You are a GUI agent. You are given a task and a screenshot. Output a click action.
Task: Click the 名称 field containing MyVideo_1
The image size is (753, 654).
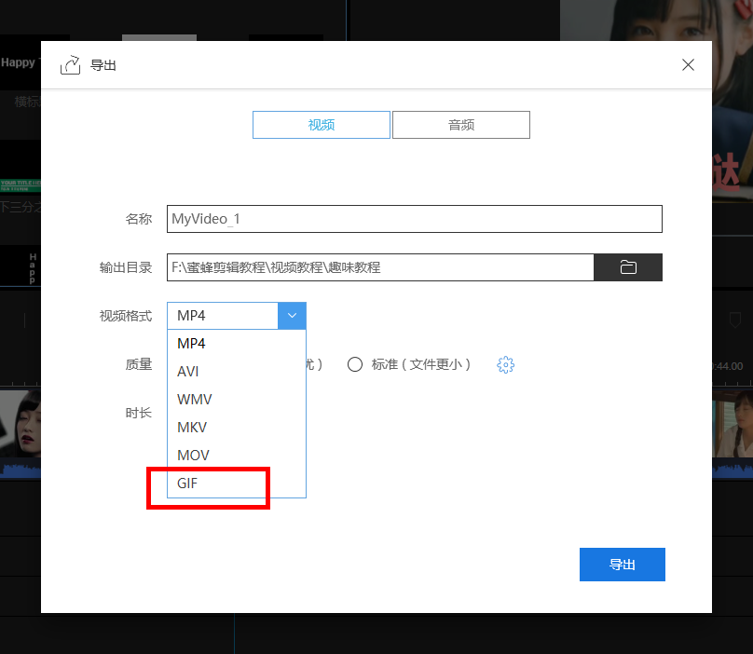coord(415,219)
